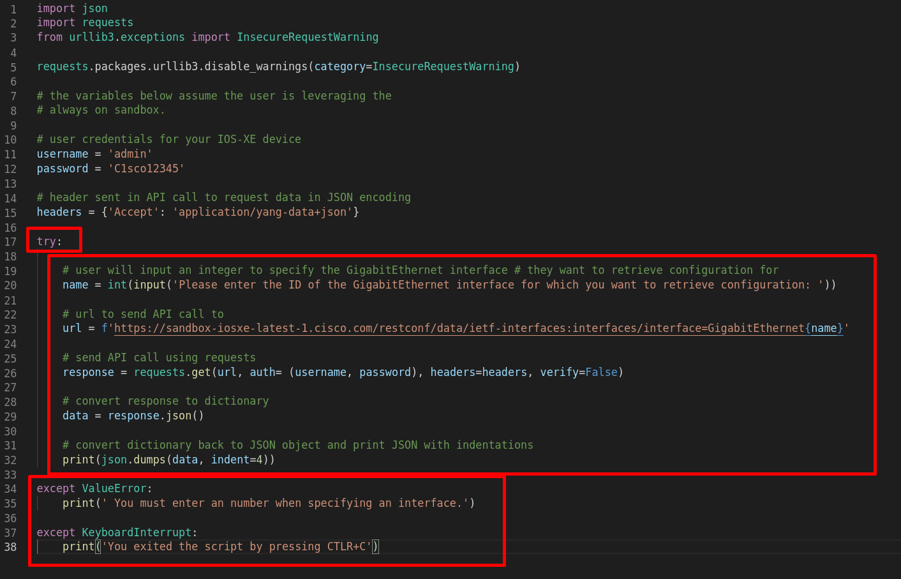Click the '# always on sandbox.' comment
This screenshot has height=579, width=901.
coord(101,110)
